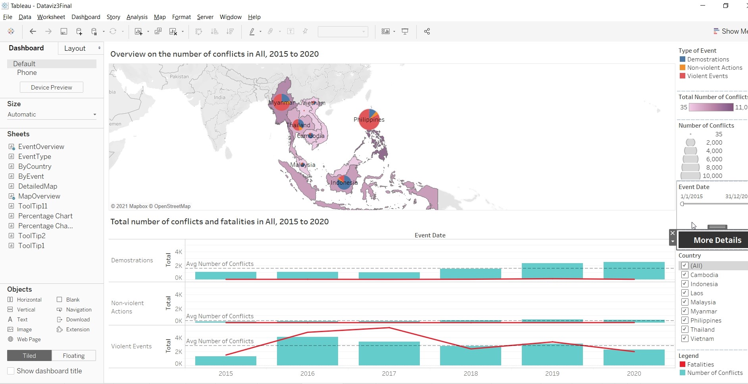Click the Undo back arrow in toolbar

[x=33, y=31]
